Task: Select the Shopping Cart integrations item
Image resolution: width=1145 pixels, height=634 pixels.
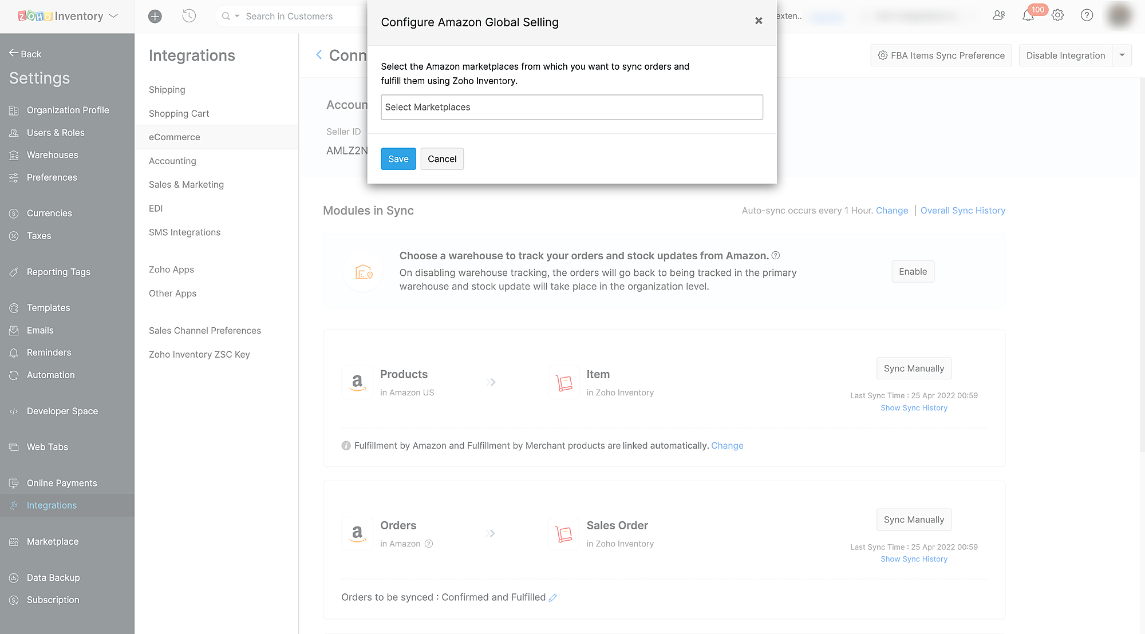Action: click(179, 113)
